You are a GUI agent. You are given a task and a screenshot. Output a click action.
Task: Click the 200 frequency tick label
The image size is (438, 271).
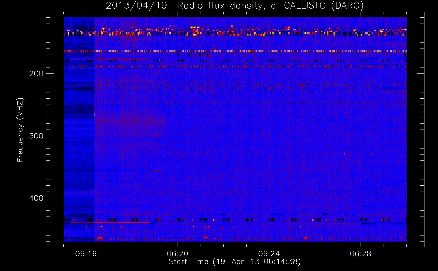pos(36,73)
